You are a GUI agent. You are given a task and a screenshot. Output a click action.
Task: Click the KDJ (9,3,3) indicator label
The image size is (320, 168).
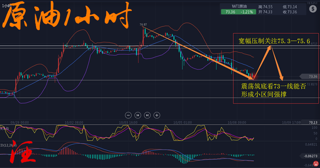pos(5,128)
